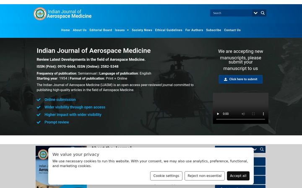Click the ISSN numbers line
The image size is (302, 188).
pos(78,66)
